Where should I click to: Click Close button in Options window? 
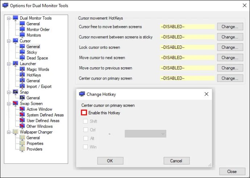pyautogui.click(x=232, y=171)
